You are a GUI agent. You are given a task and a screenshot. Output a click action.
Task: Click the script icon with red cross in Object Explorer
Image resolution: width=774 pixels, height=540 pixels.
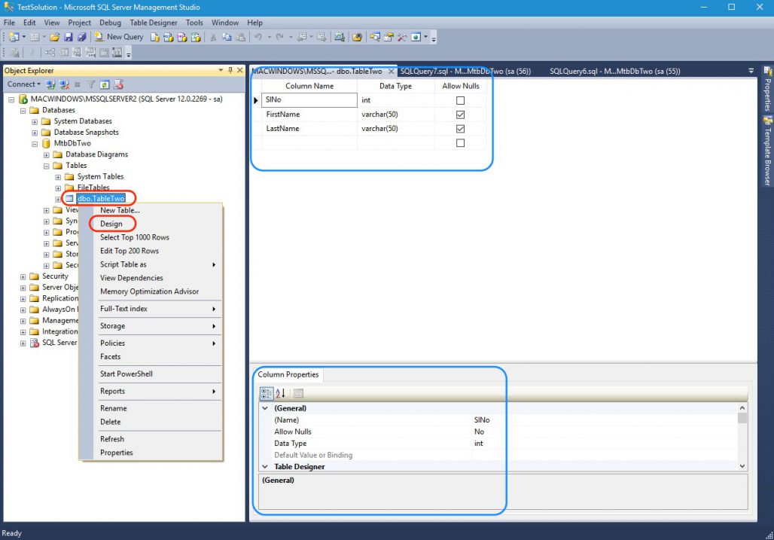tap(118, 84)
